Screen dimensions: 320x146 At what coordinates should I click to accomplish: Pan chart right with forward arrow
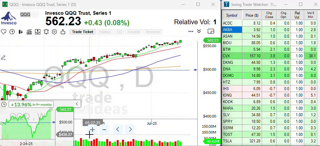tap(130, 130)
